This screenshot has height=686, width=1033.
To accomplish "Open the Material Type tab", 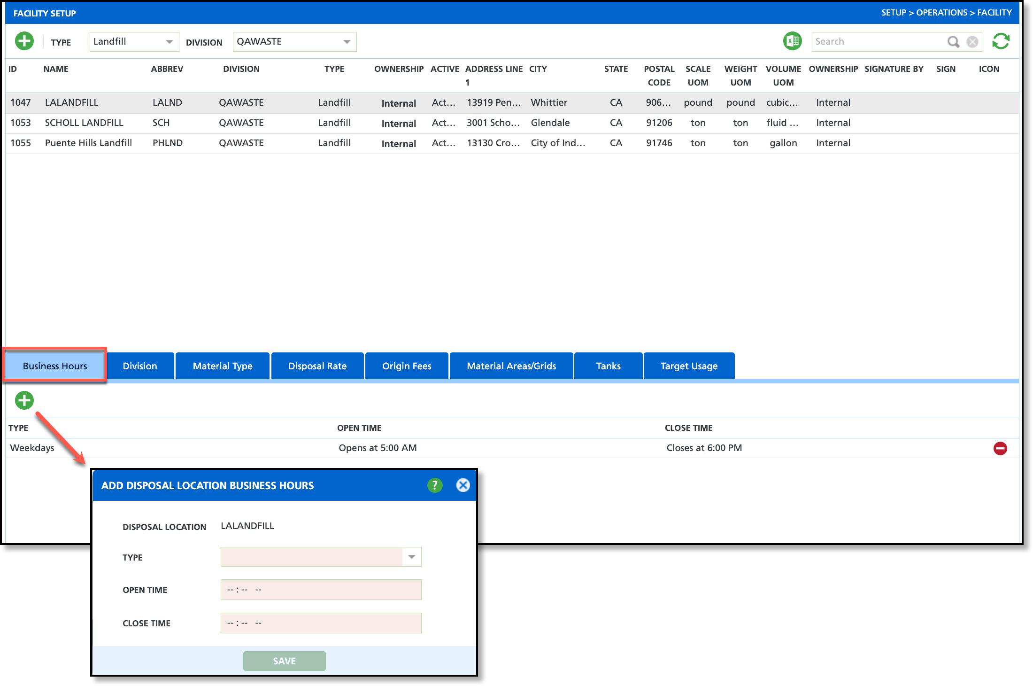I will [222, 366].
